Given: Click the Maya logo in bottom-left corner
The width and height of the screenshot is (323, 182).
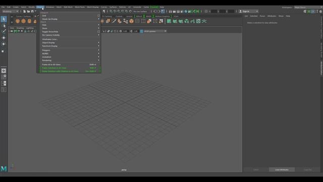Looking at the screenshot, I should [4, 169].
